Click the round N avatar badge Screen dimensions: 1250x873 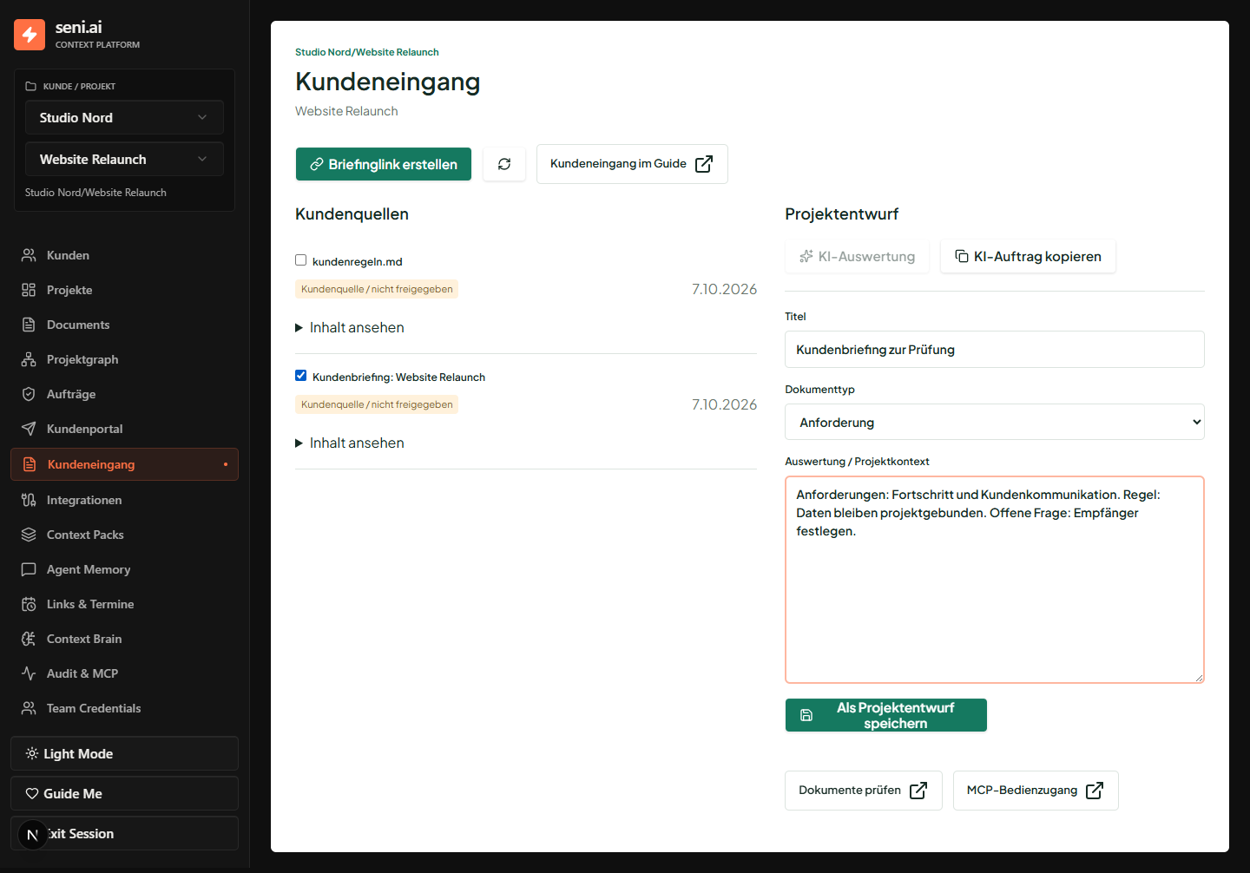(33, 835)
